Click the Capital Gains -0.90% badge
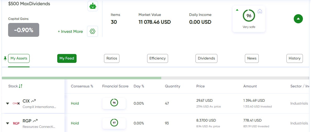Image resolution: width=311 pixels, height=132 pixels. tap(24, 30)
